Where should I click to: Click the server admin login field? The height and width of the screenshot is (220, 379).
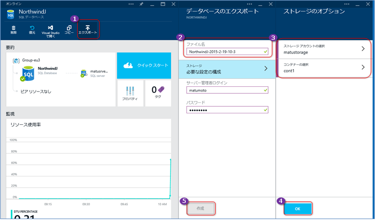coord(227,90)
